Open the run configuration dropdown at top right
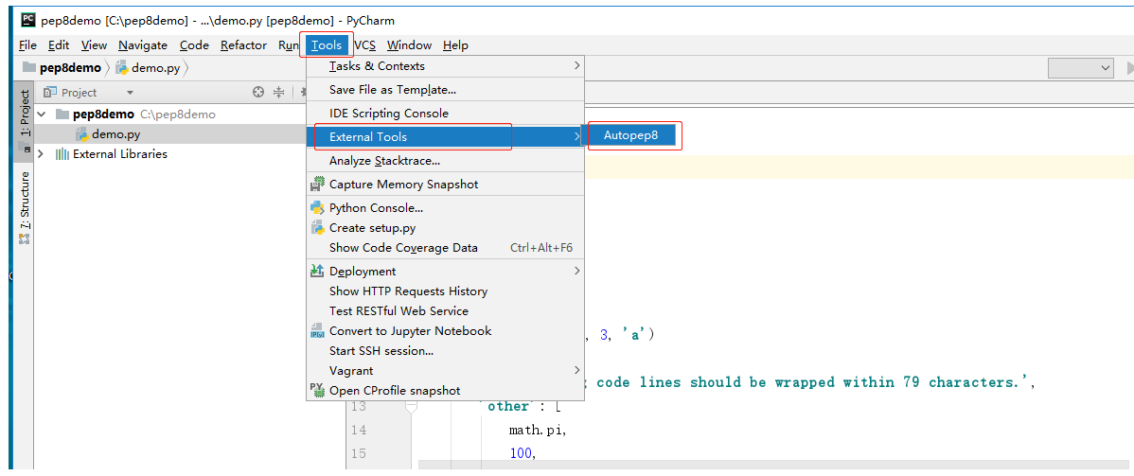 pyautogui.click(x=1081, y=68)
